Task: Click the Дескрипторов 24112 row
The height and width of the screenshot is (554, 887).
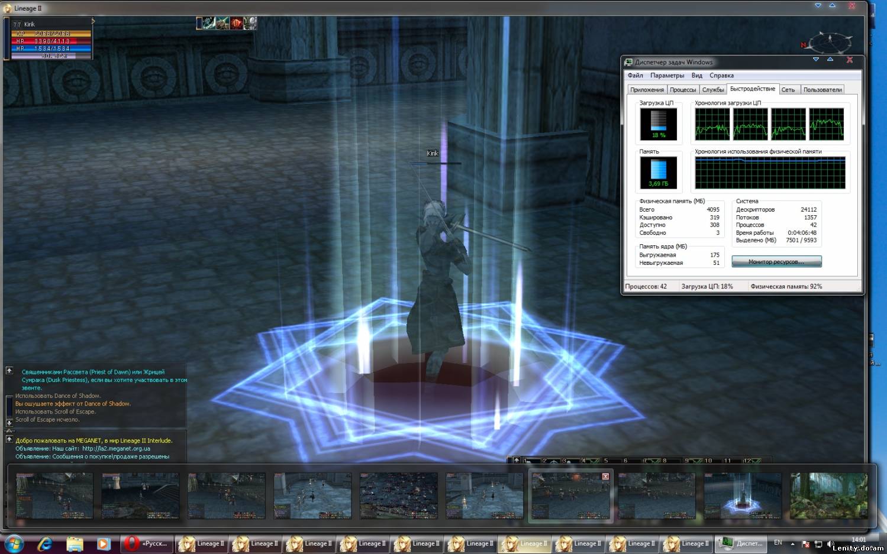Action: pos(776,209)
